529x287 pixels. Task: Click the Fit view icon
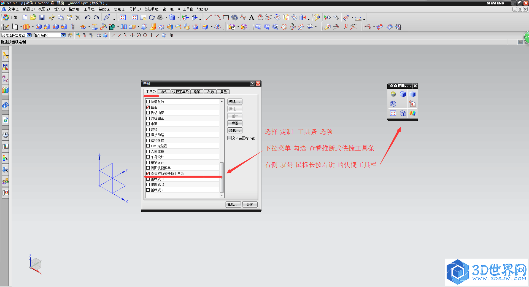(123, 18)
